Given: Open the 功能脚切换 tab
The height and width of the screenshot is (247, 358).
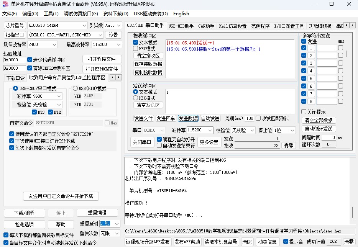Looking at the screenshot, I should click(x=320, y=26).
